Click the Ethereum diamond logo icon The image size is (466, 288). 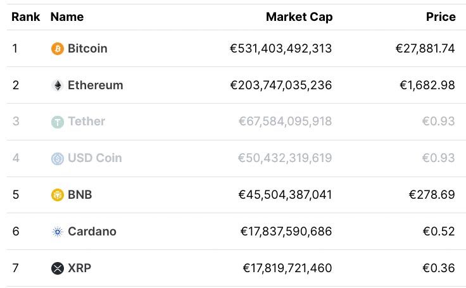(58, 85)
